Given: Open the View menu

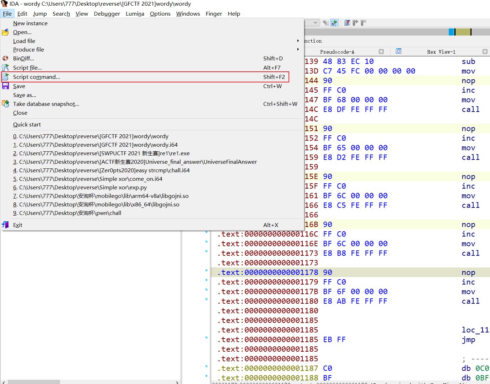Looking at the screenshot, I should (82, 13).
